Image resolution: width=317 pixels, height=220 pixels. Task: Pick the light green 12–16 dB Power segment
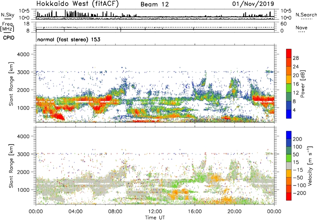(289, 88)
